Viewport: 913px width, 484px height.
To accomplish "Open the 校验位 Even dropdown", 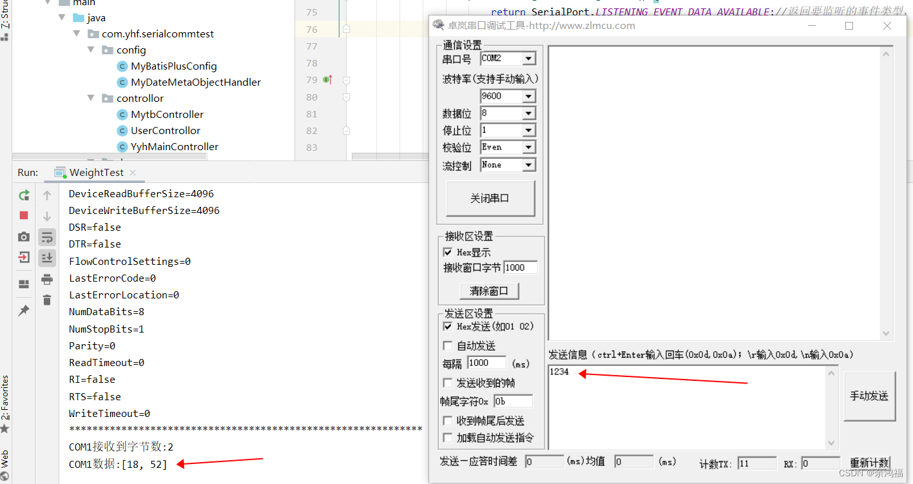I will point(528,148).
